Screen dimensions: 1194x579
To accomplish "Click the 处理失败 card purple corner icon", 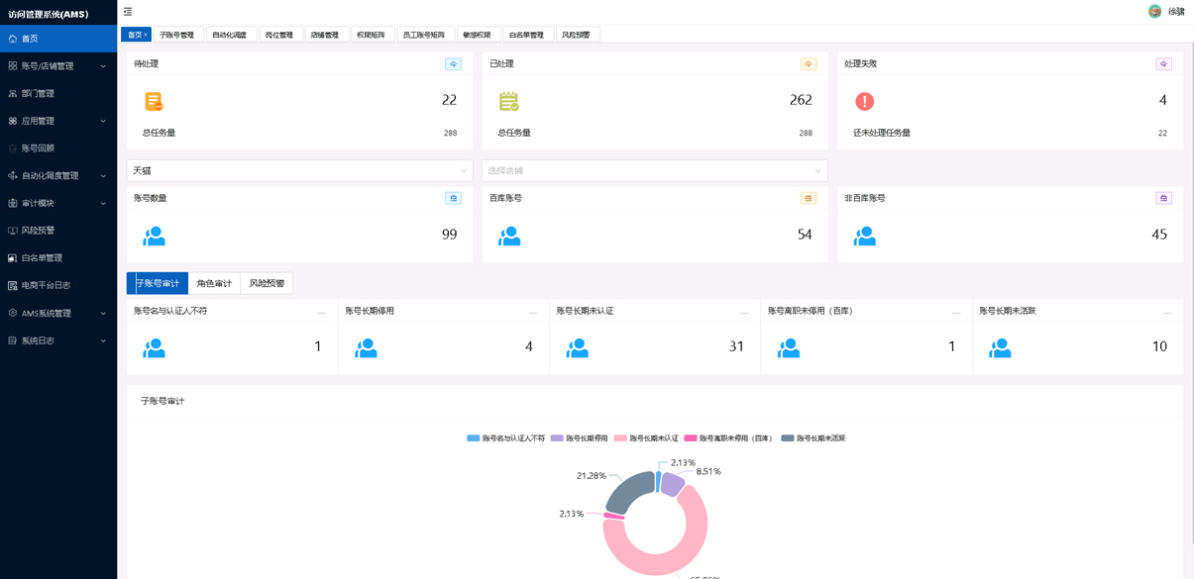I will tap(1163, 64).
